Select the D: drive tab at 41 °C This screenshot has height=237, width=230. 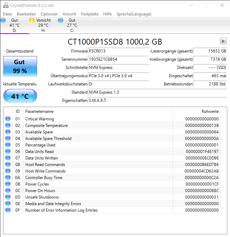[x=15, y=25]
